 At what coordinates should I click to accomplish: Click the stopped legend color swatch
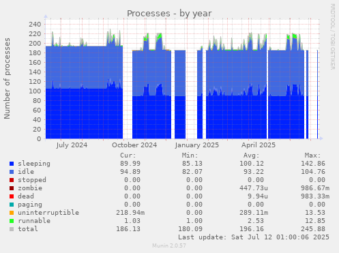(12, 180)
